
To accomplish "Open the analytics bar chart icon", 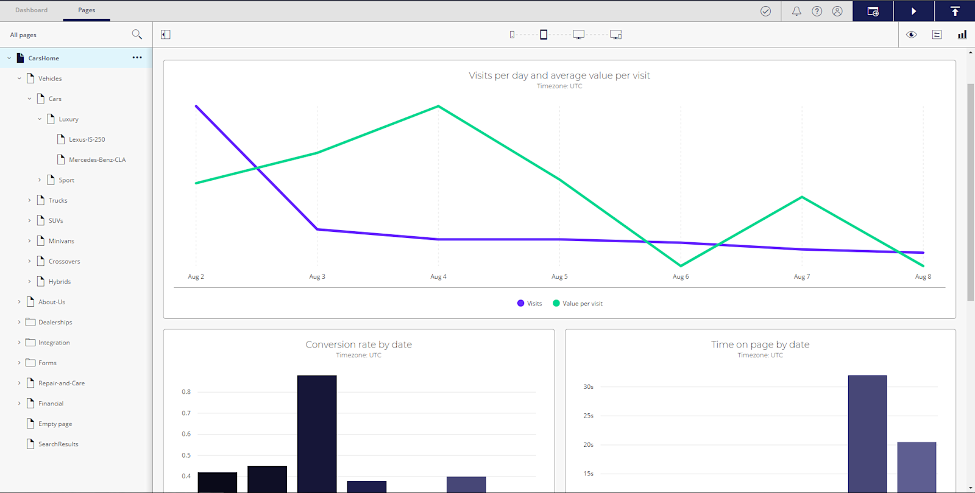I will pyautogui.click(x=962, y=35).
